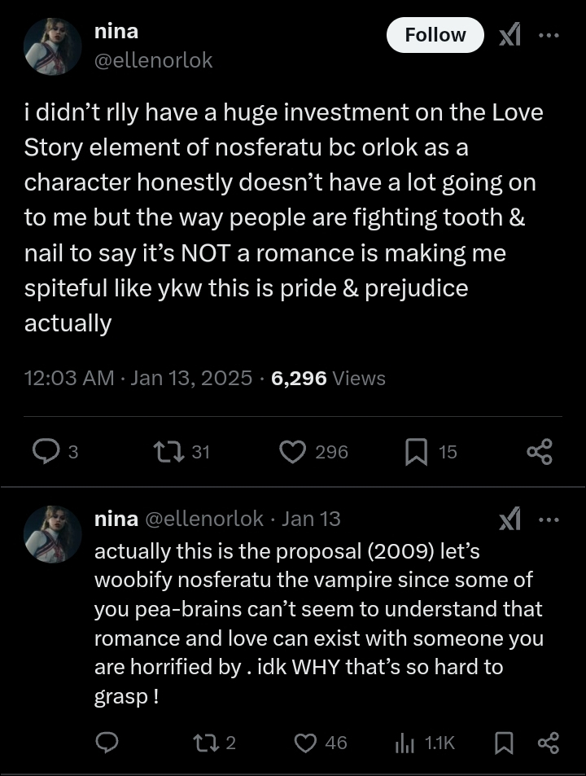This screenshot has height=776, width=586.
Task: Open nina's avatar on the follow-up post
Action: (53, 533)
